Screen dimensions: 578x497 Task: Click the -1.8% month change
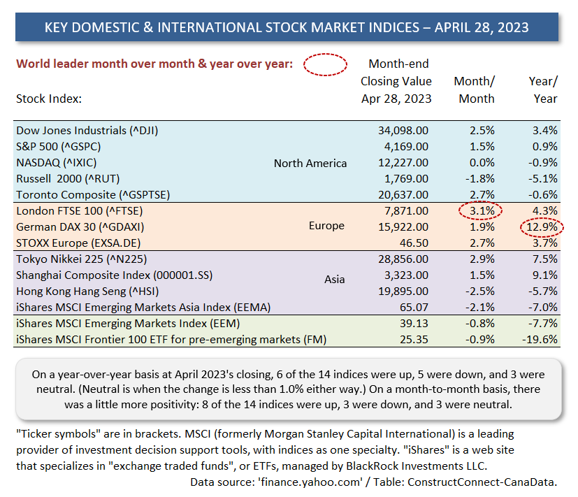(x=480, y=179)
